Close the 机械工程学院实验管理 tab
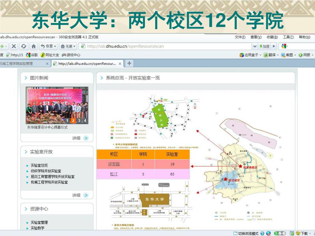 (47, 64)
